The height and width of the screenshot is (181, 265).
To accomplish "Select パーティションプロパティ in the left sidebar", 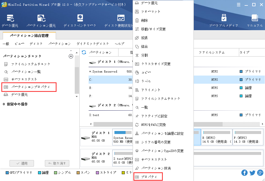I will click(29, 87).
